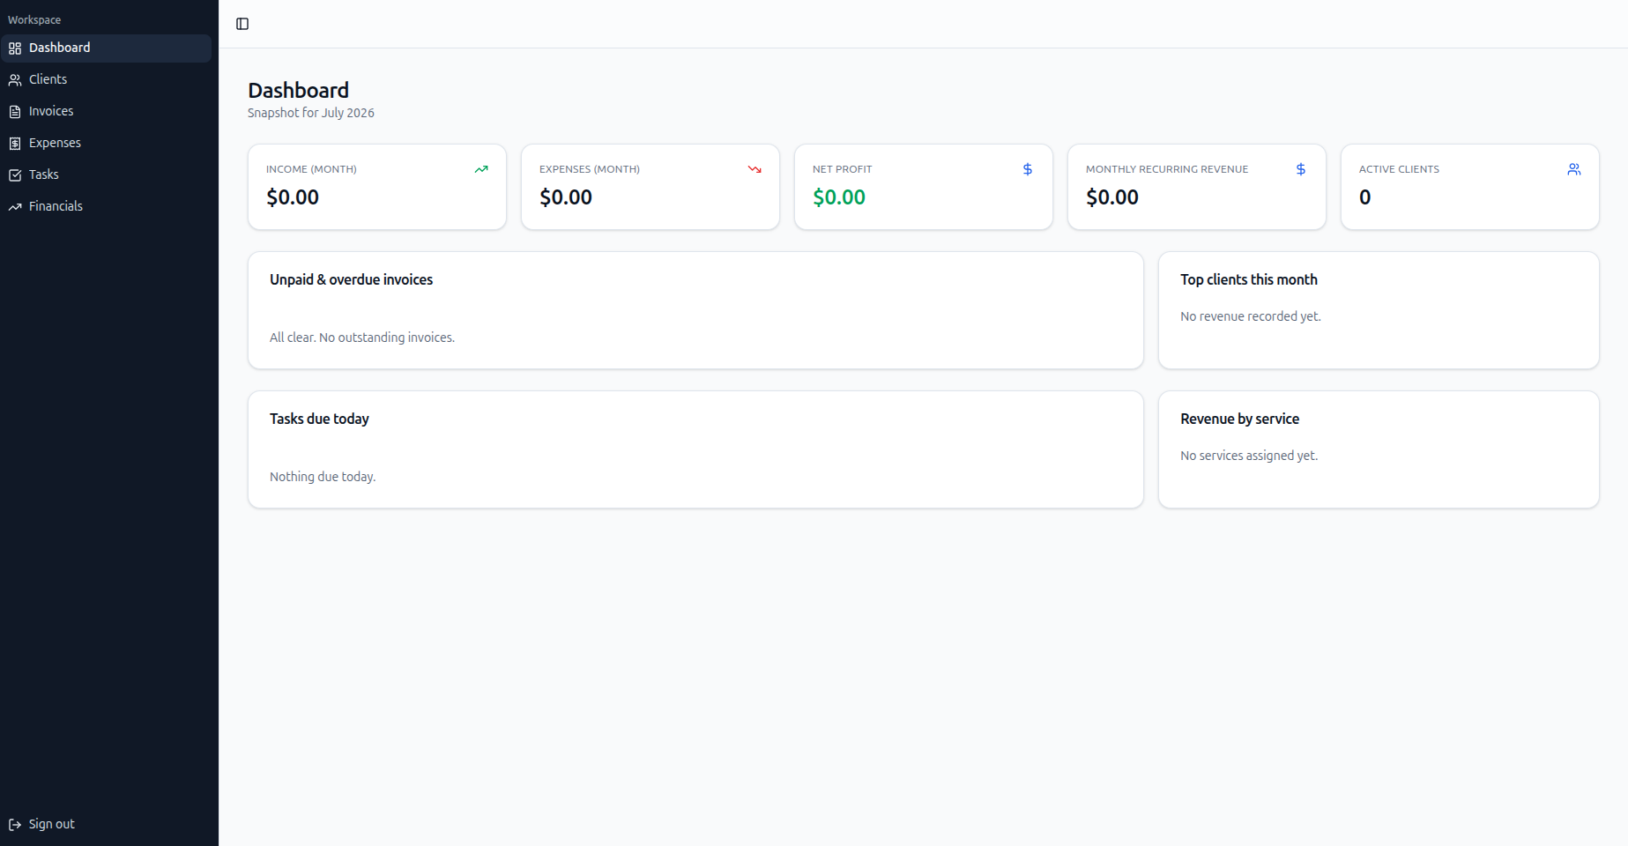
Task: Click the 'INCOME (MONTH)' label
Action: (x=311, y=169)
